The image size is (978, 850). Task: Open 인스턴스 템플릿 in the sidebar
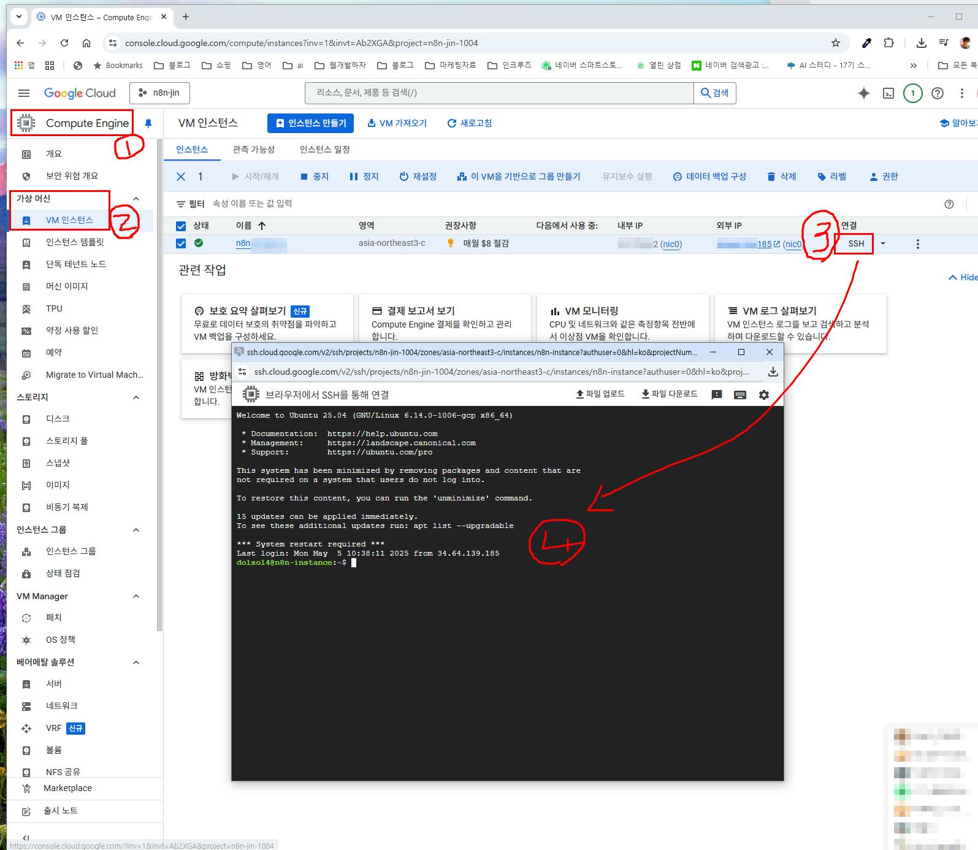75,242
